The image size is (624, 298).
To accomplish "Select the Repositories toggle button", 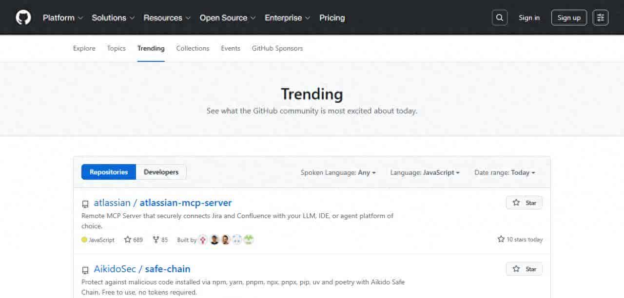I will (109, 172).
